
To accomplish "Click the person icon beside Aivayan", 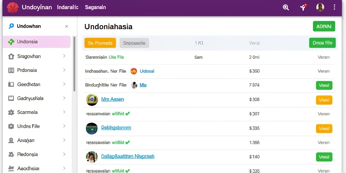I will [x=11, y=140].
